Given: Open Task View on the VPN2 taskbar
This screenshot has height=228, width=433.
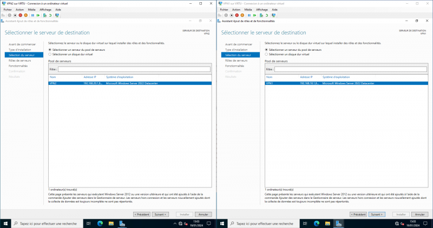Looking at the screenshot, I should click(89, 224).
